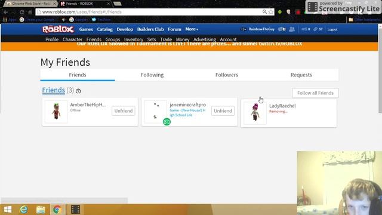The image size is (382, 215).
Task: Open Catalog in the top navigation
Action: [105, 29]
